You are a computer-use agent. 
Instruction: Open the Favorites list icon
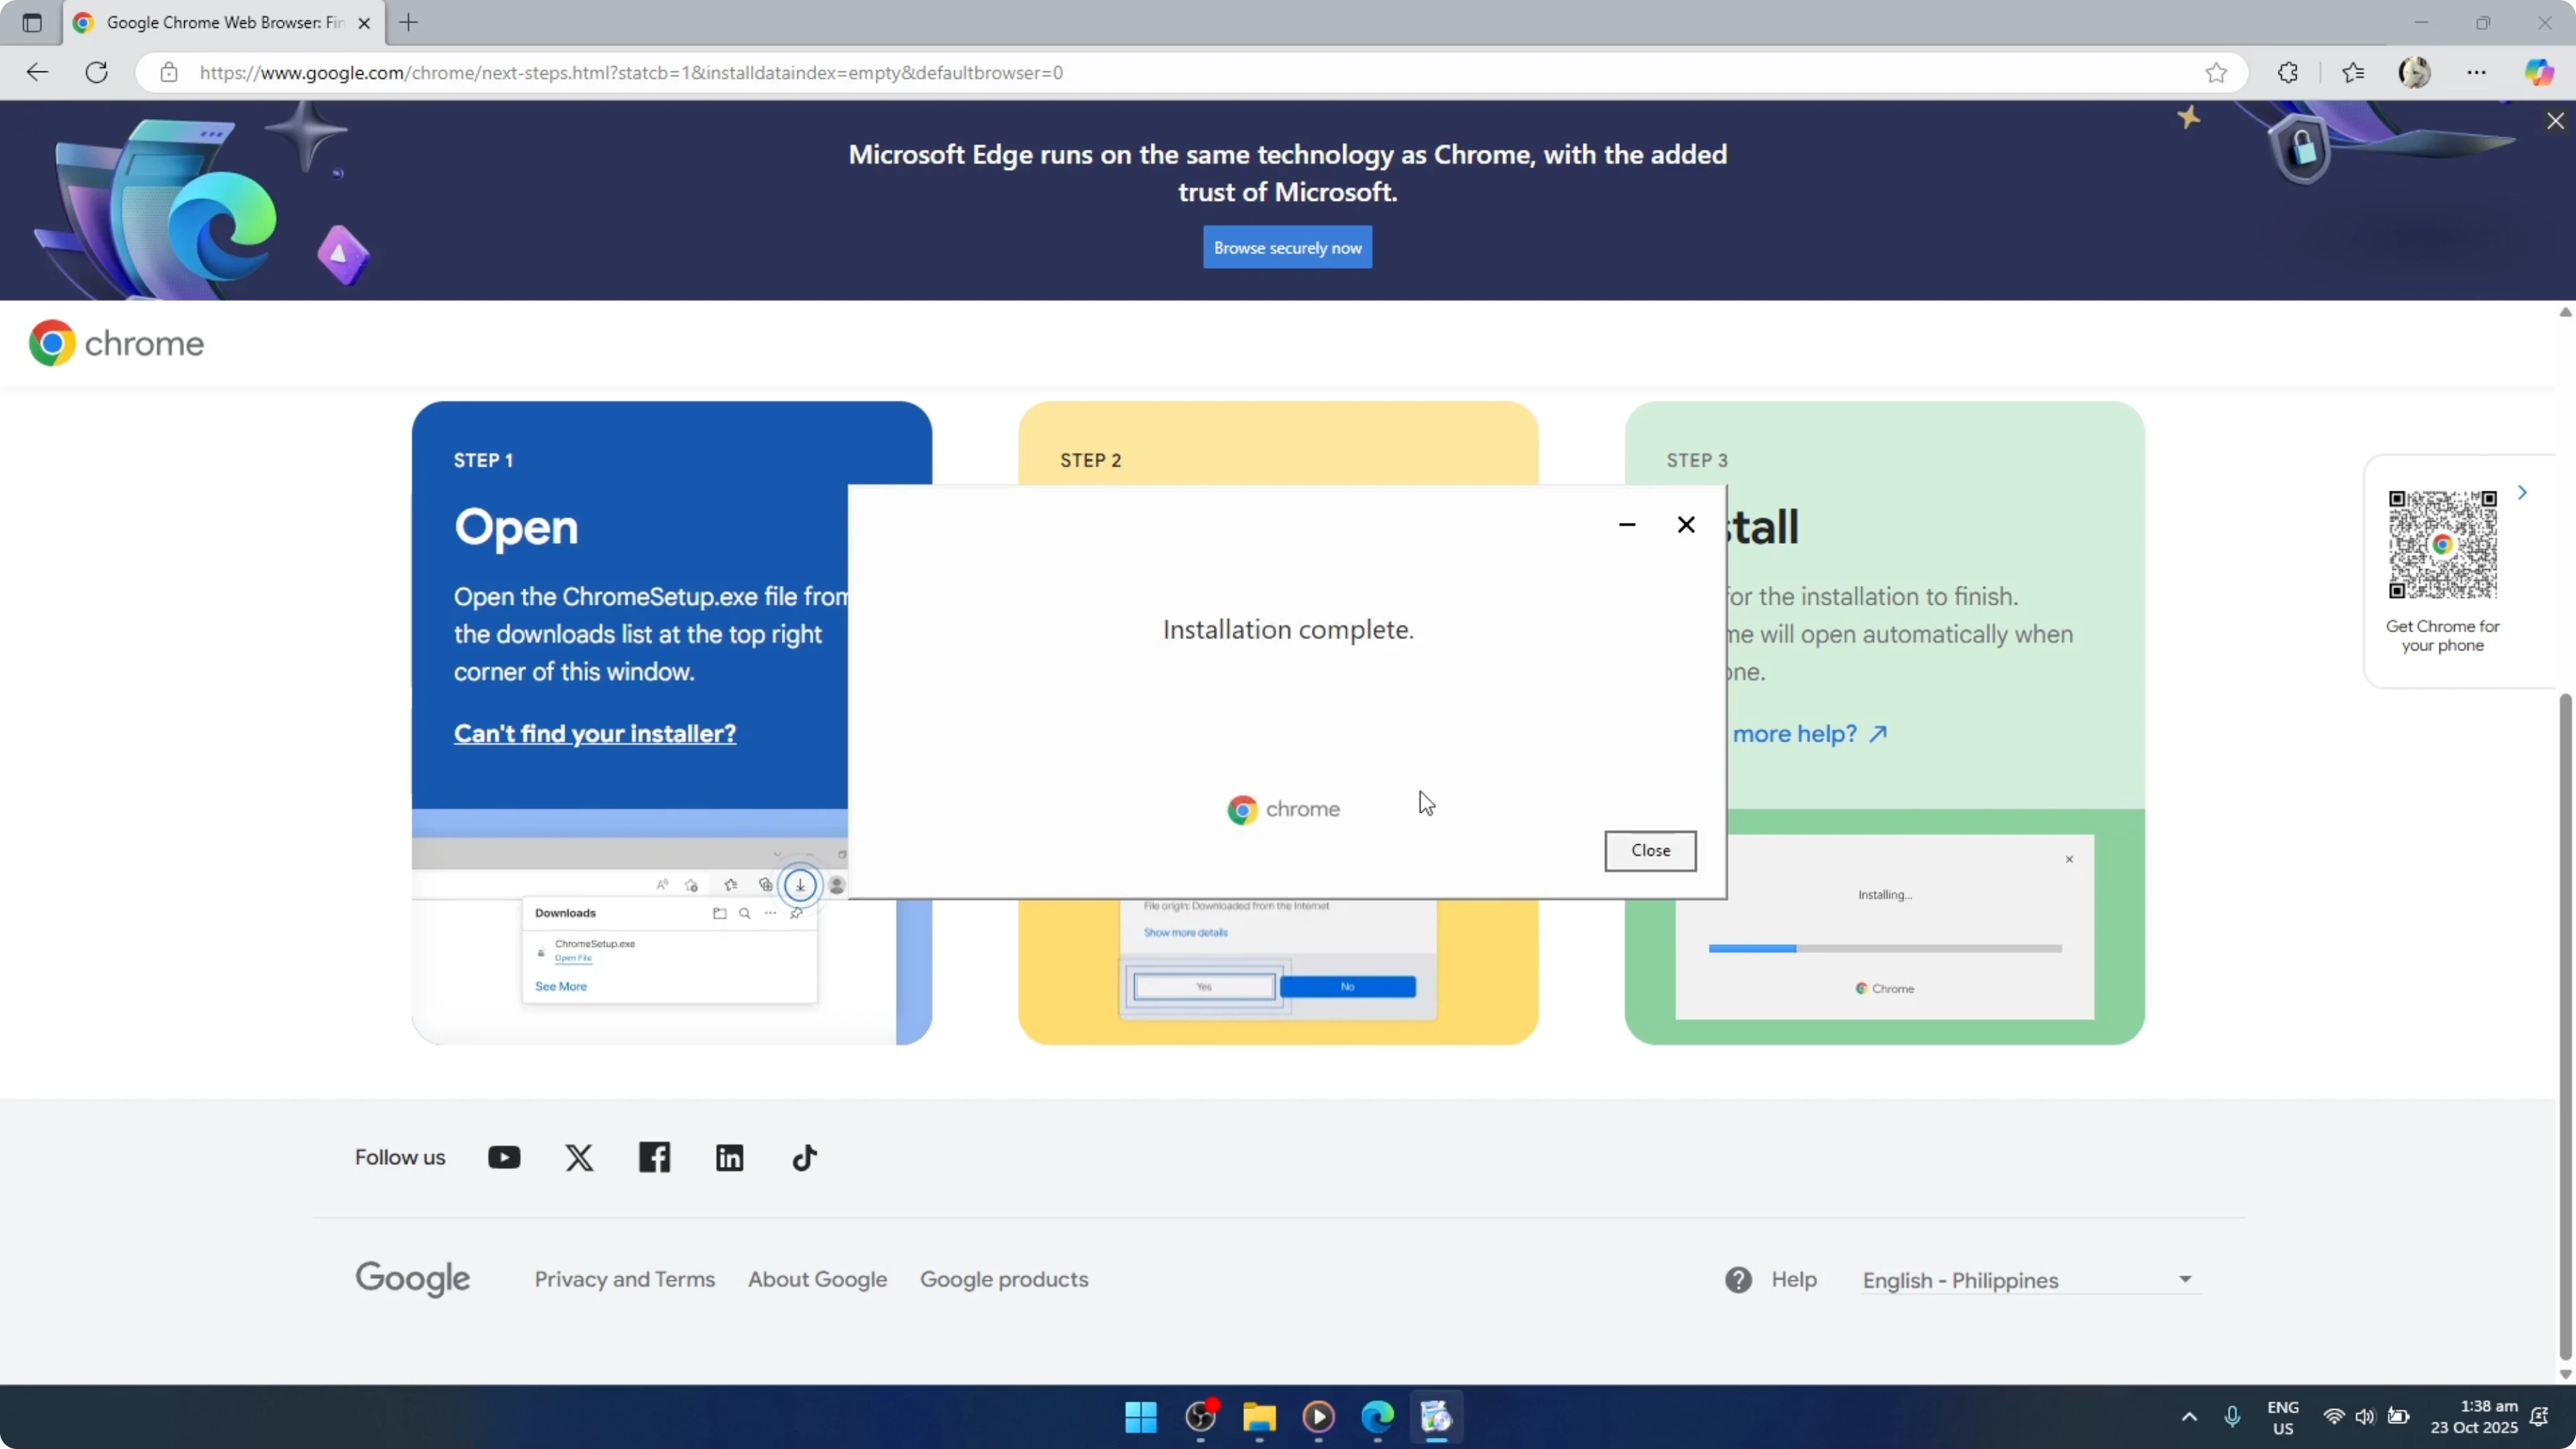[2353, 72]
